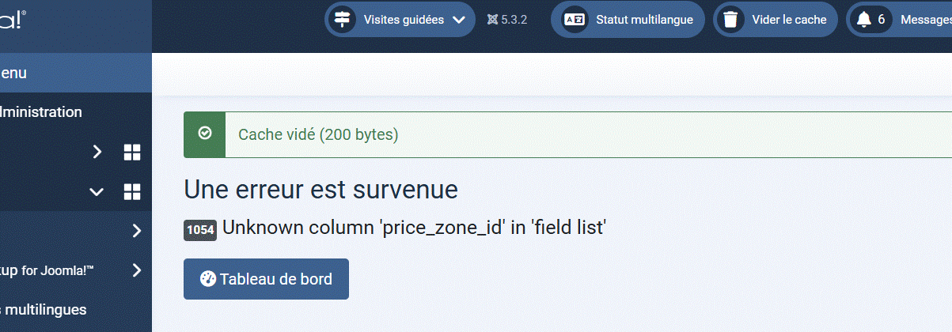
Task: Open the Messages link
Action: [926, 20]
